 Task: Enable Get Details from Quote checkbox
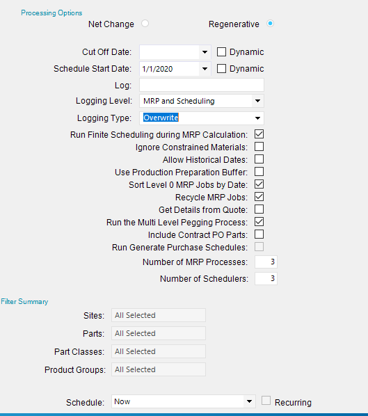coord(259,209)
